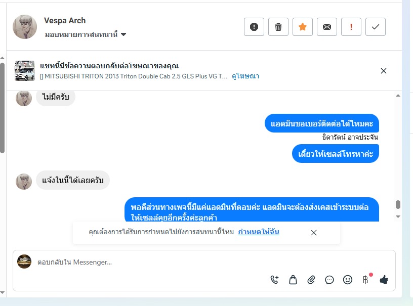Mark conversation unread with envelope icon
413x306 pixels.
tap(327, 27)
